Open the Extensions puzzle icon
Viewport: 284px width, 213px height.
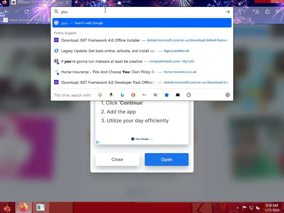pos(267,12)
